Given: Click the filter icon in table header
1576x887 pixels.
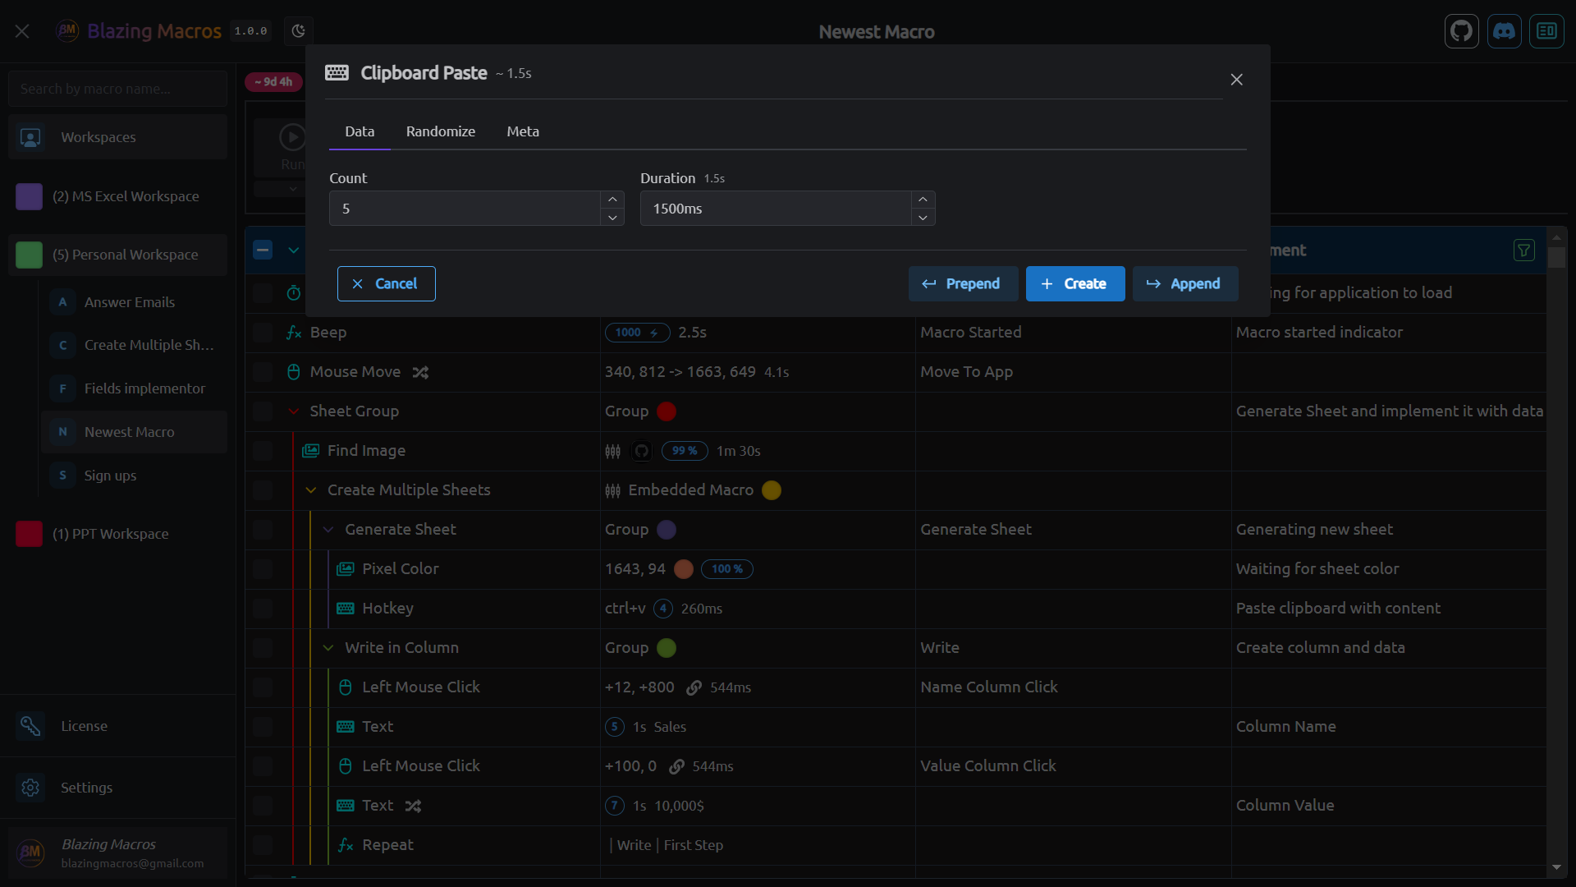Looking at the screenshot, I should point(1523,250).
